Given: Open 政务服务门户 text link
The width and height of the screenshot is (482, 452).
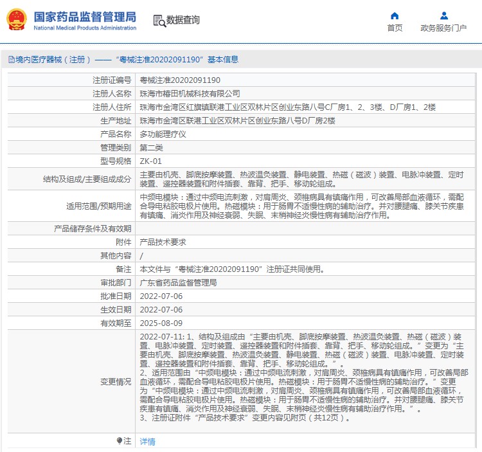Looking at the screenshot, I should (x=443, y=28).
